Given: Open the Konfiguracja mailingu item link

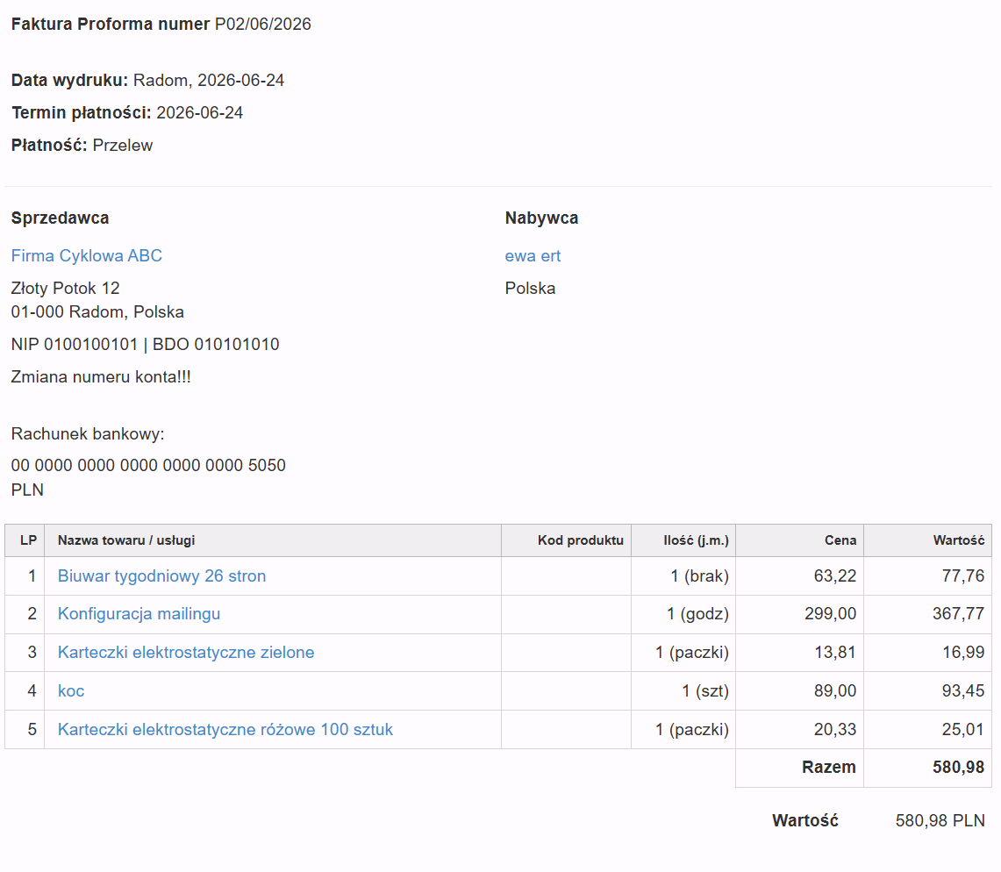Looking at the screenshot, I should point(139,613).
